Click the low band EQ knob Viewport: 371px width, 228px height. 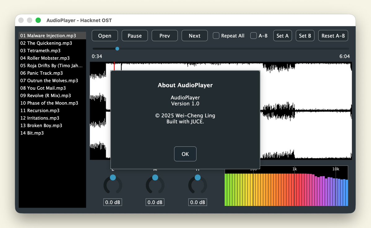(113, 184)
